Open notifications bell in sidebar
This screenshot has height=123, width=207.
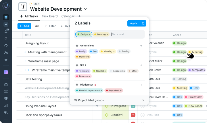coord(6,31)
